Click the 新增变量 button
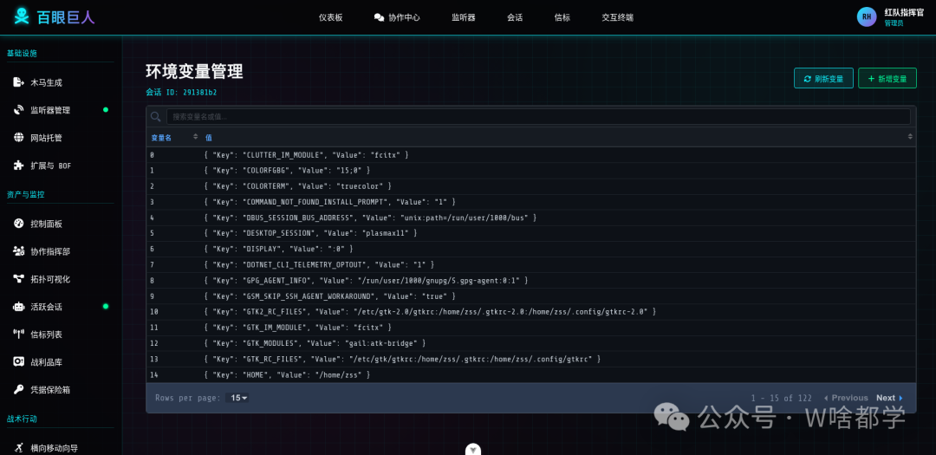 [x=887, y=78]
